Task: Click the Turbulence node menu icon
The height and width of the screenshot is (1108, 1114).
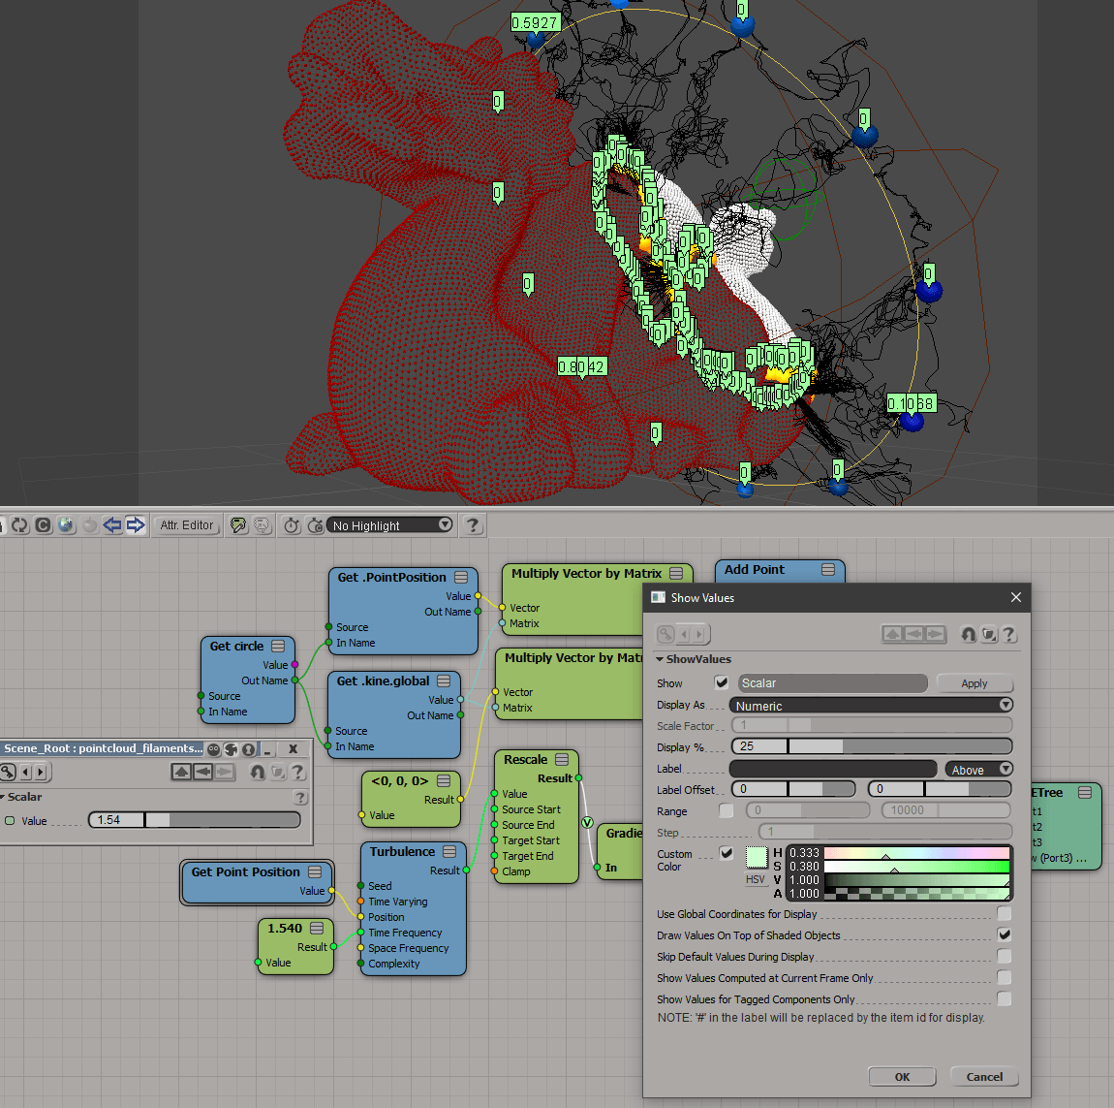Action: [x=449, y=852]
